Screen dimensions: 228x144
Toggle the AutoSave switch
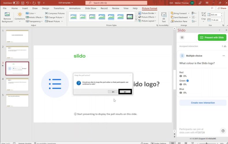click(x=16, y=3)
